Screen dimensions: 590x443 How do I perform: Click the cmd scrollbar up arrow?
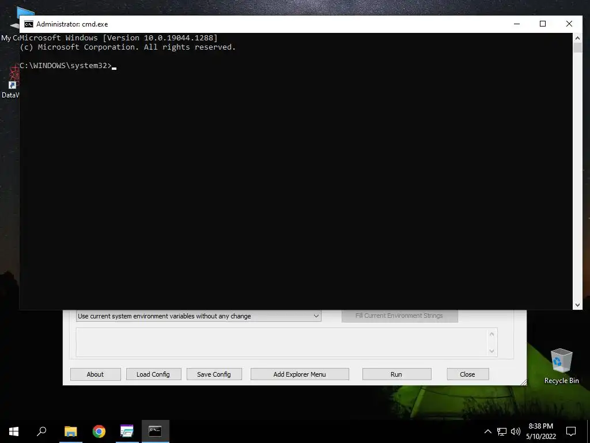point(577,37)
